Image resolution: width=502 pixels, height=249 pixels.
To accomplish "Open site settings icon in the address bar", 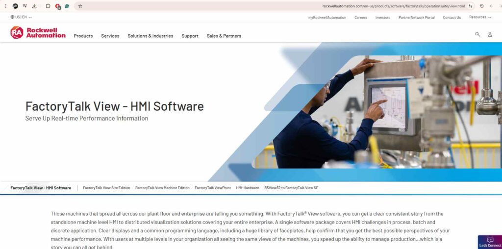I will 471,6.
